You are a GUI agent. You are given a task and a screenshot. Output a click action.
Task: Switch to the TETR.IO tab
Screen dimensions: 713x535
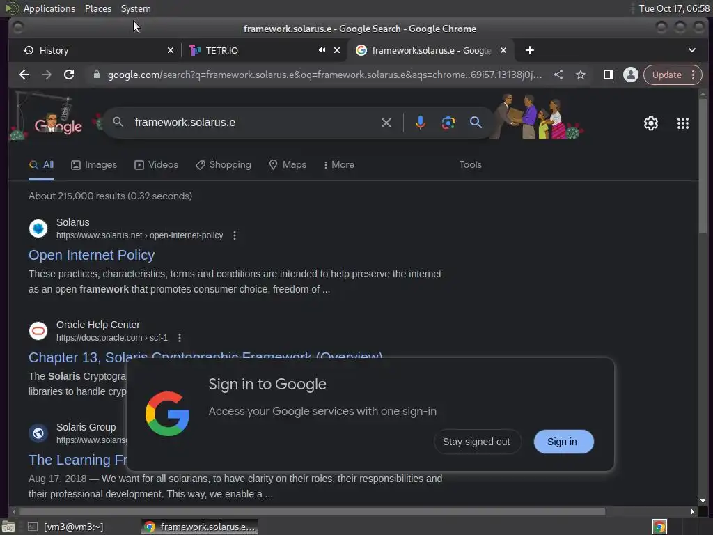[x=250, y=50]
